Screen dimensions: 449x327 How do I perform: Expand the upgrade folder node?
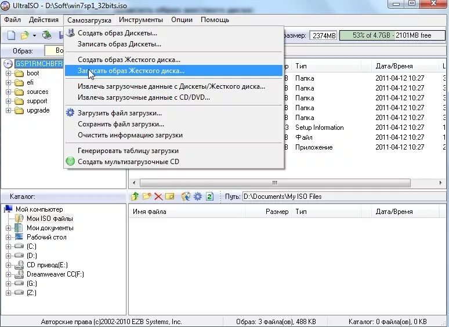click(8, 110)
